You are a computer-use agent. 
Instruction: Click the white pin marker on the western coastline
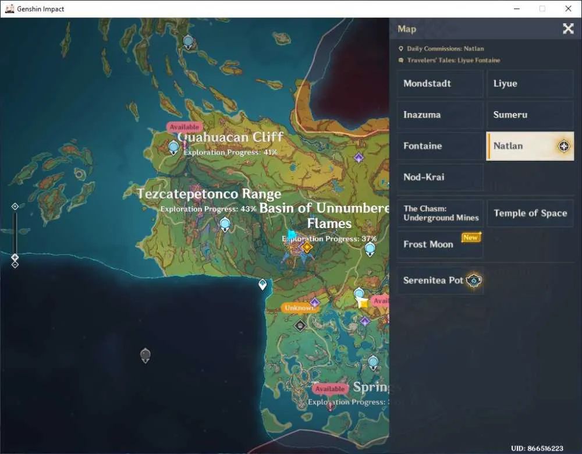click(x=262, y=285)
